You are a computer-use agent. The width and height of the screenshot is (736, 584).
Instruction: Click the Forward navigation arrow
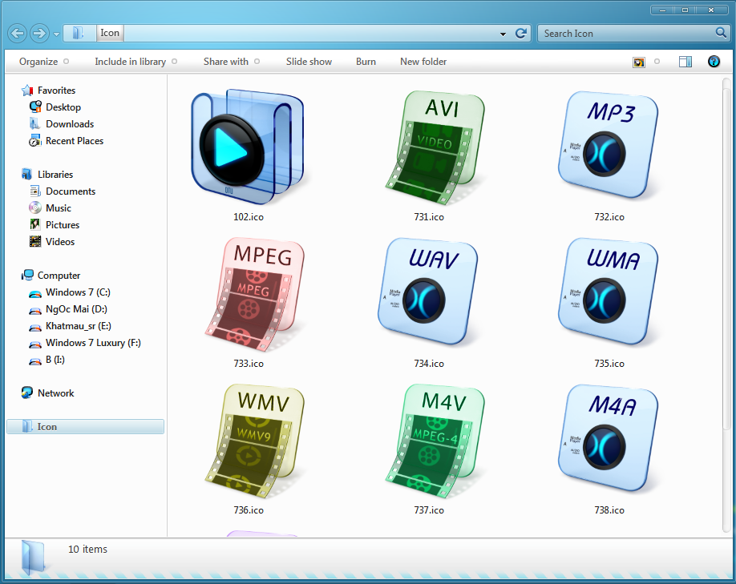point(39,34)
